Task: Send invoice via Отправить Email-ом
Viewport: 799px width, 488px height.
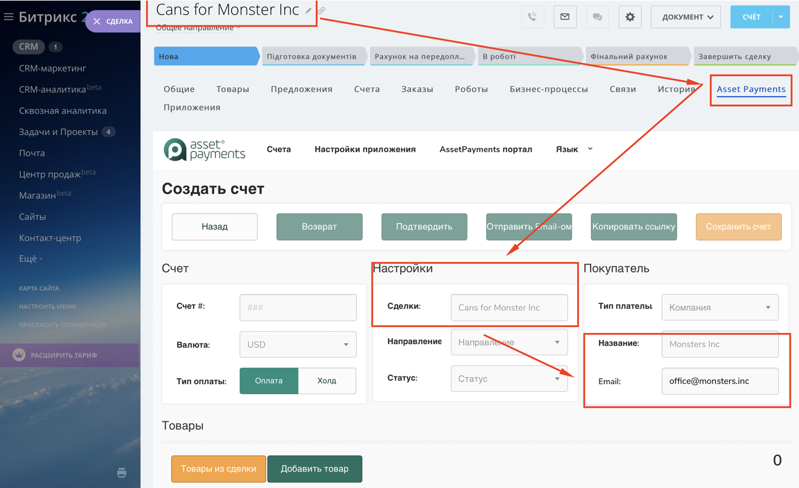Action: (x=529, y=227)
